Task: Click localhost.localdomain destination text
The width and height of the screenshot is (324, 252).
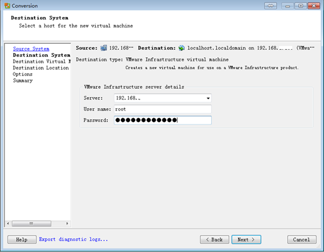Action: click(216, 48)
